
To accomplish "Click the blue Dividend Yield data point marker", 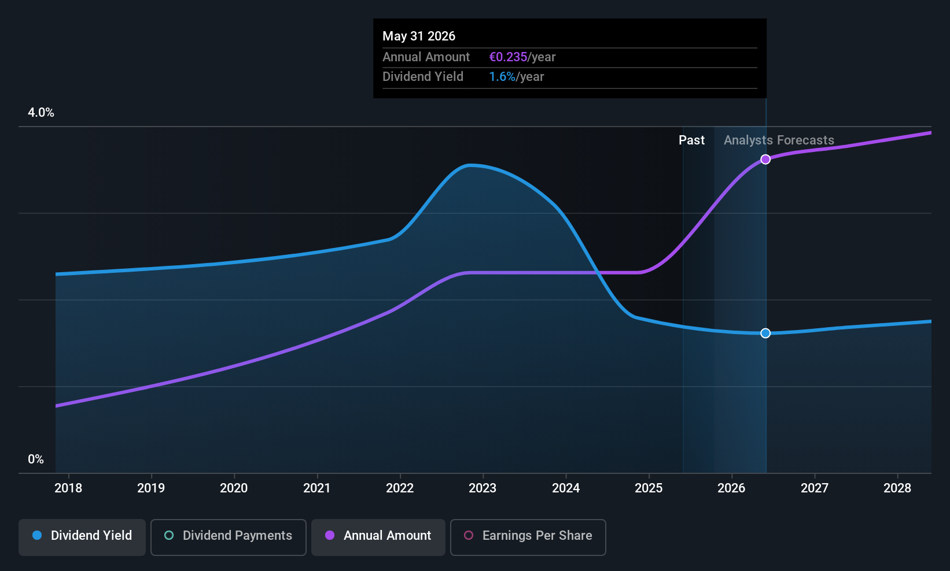I will (765, 333).
